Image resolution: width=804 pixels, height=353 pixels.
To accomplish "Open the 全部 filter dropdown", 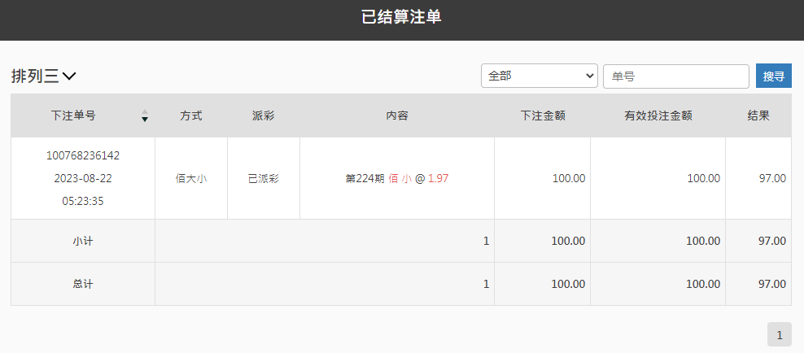I will (539, 76).
